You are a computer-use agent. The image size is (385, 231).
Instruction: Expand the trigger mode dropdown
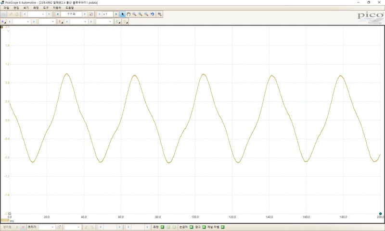[52, 227]
